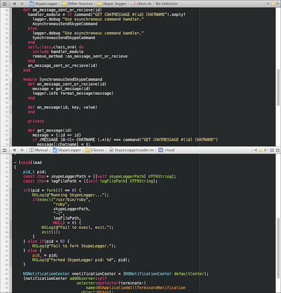Jump to previous issue in SkypeLoggerLoader.m pane
The width and height of the screenshot is (281, 293).
click(255, 150)
